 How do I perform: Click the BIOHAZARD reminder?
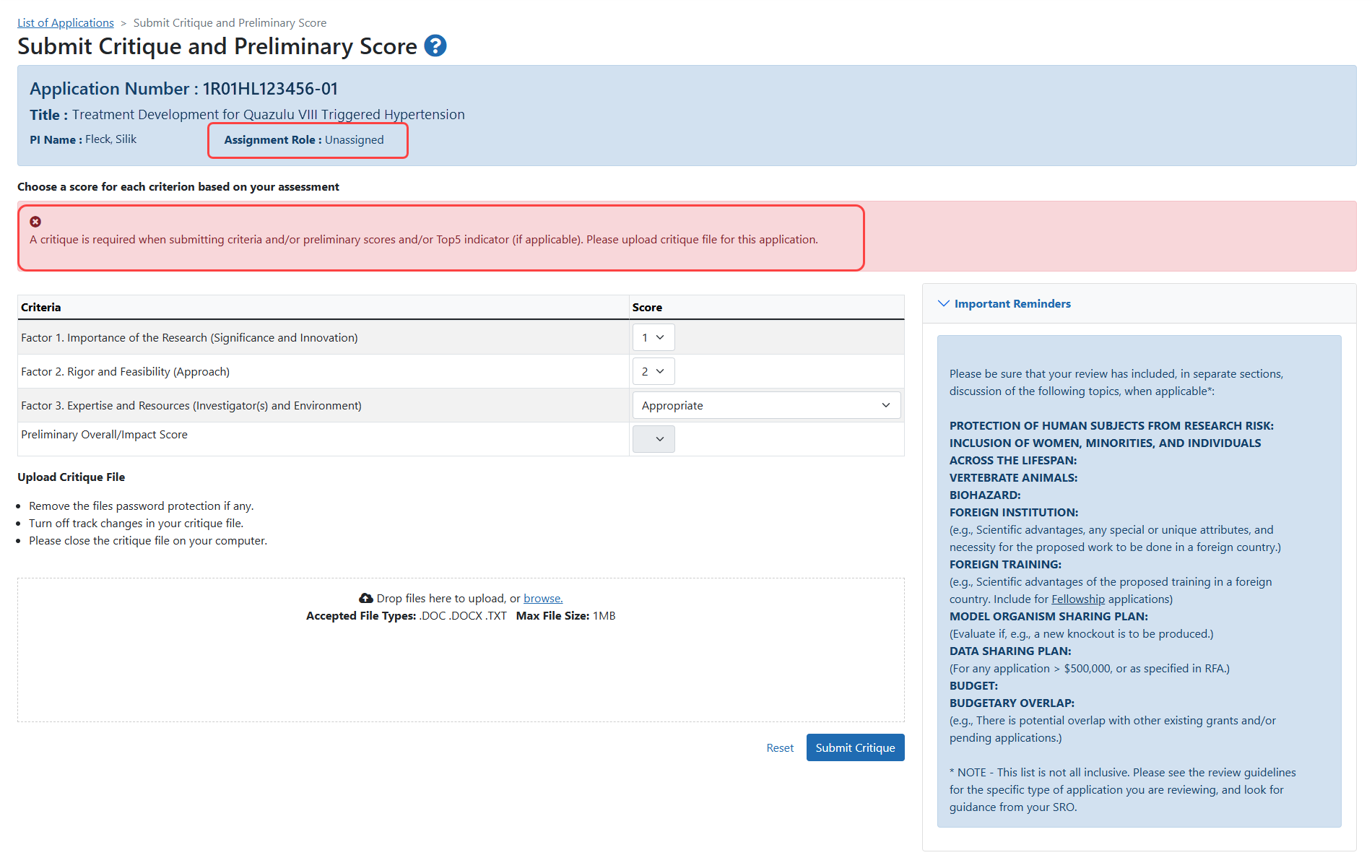(985, 495)
